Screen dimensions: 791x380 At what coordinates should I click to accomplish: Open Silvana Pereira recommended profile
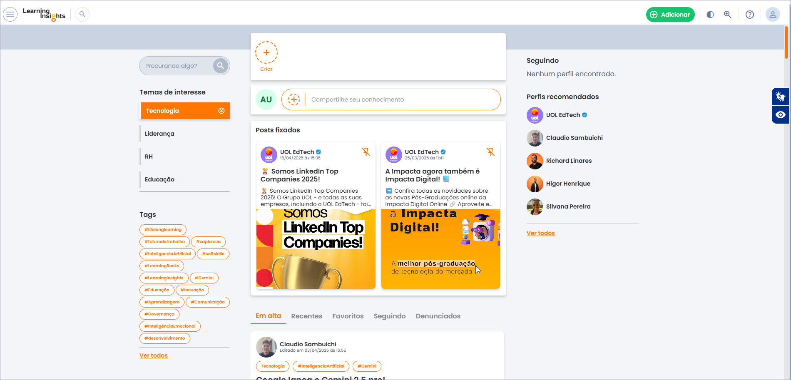559,207
